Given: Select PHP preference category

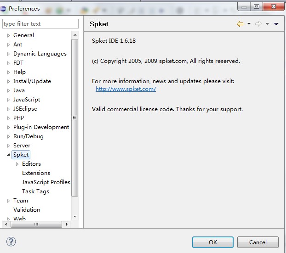Looking at the screenshot, I should pyautogui.click(x=18, y=118).
